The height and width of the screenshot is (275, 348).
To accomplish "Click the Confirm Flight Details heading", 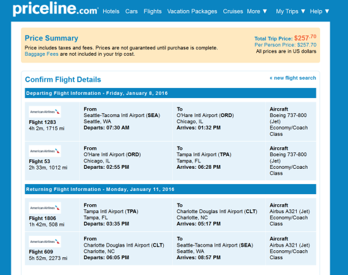I will [63, 80].
